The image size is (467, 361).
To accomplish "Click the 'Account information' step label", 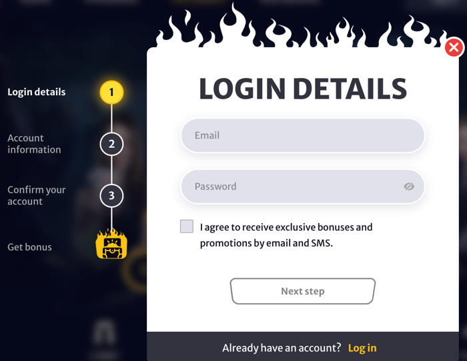I will point(34,144).
